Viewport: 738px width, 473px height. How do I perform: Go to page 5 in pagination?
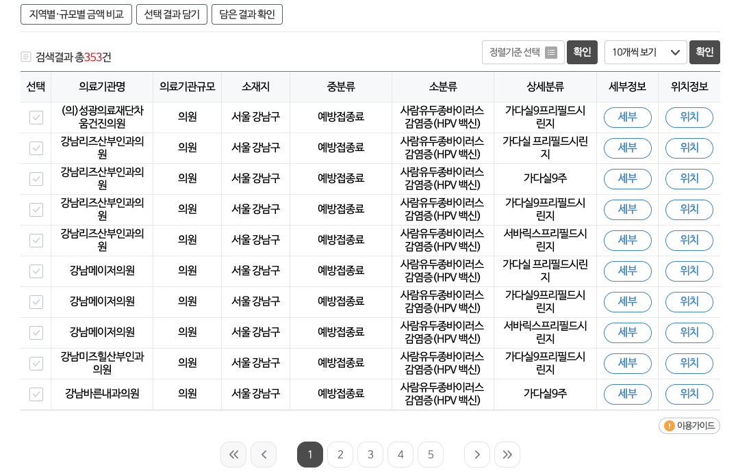point(430,454)
